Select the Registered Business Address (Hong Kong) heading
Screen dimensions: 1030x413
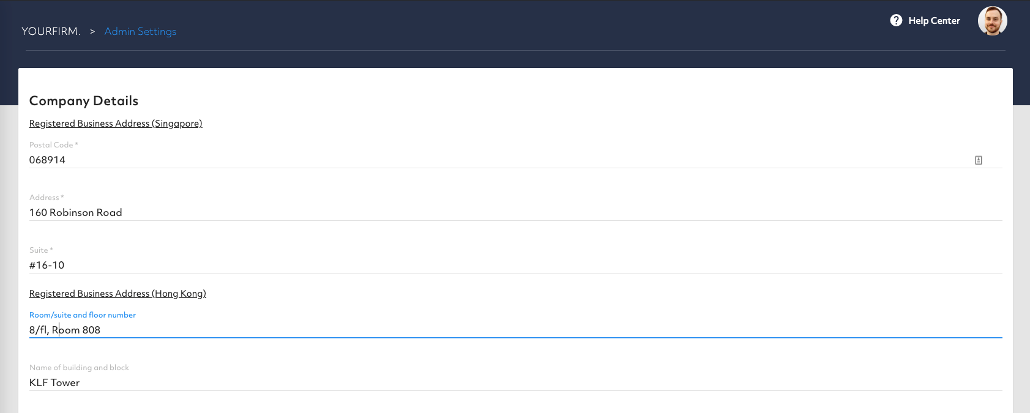pyautogui.click(x=118, y=294)
